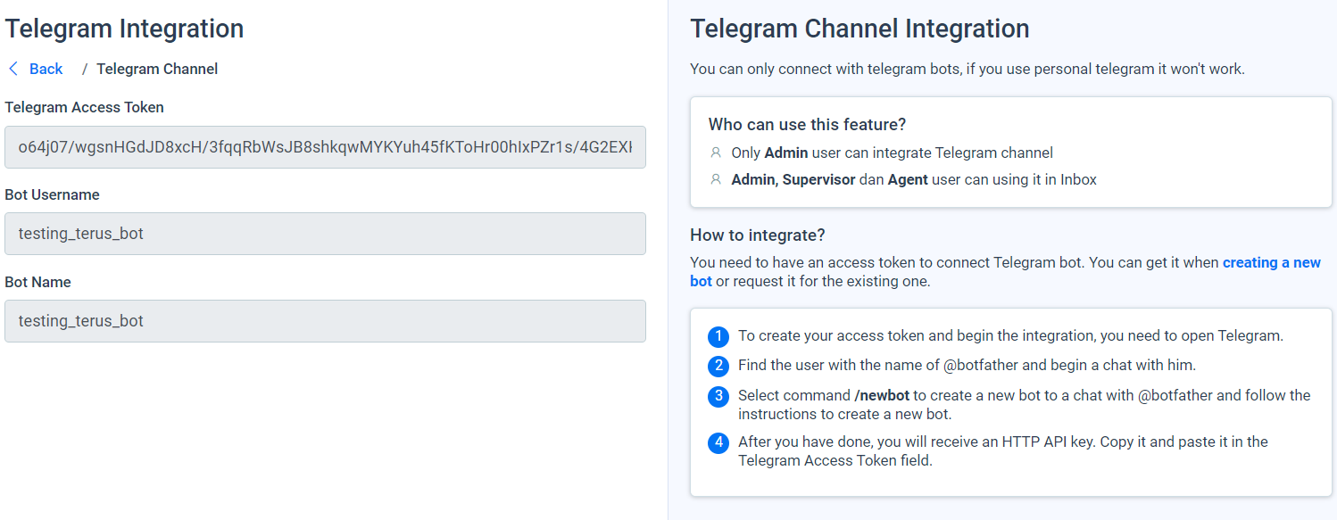Click the blue step 3 circle icon
Viewport: 1337px width, 520px height.
(718, 396)
